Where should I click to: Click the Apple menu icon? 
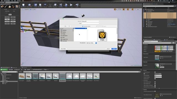pos(2,1)
